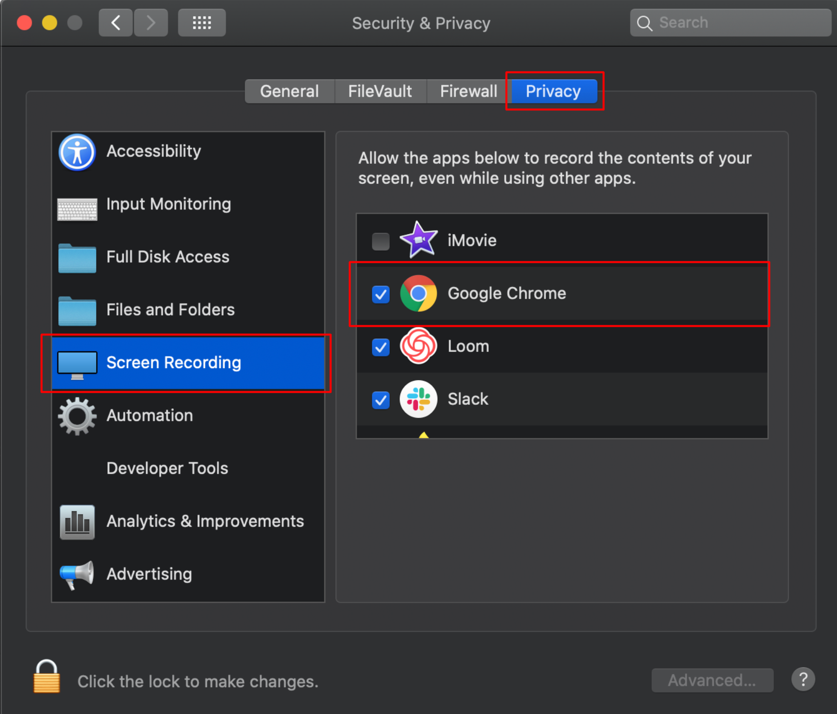Screen dimensions: 837x714
Task: Click the Google Chrome app icon
Action: pyautogui.click(x=419, y=293)
